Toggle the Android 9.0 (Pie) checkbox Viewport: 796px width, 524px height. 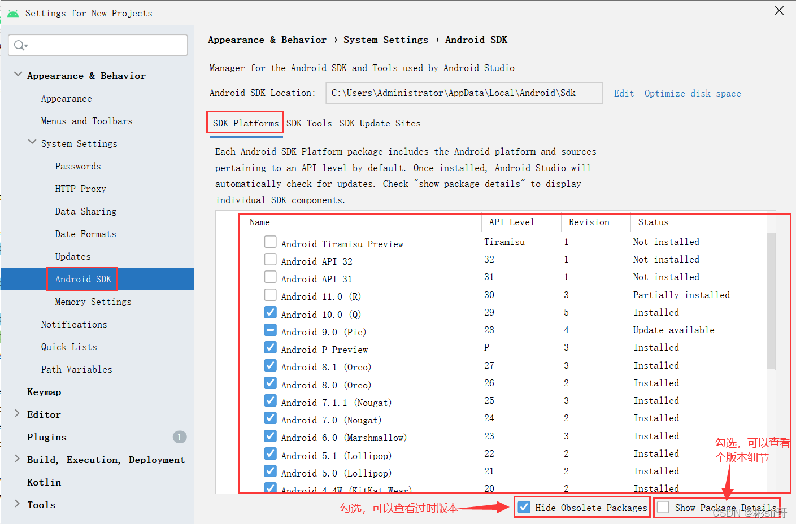271,330
